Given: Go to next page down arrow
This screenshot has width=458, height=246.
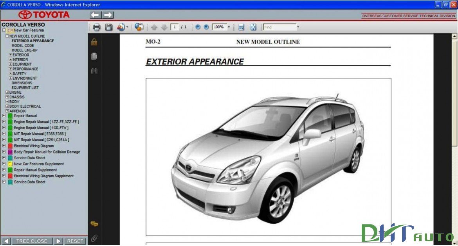Looking at the screenshot, I should 164,27.
